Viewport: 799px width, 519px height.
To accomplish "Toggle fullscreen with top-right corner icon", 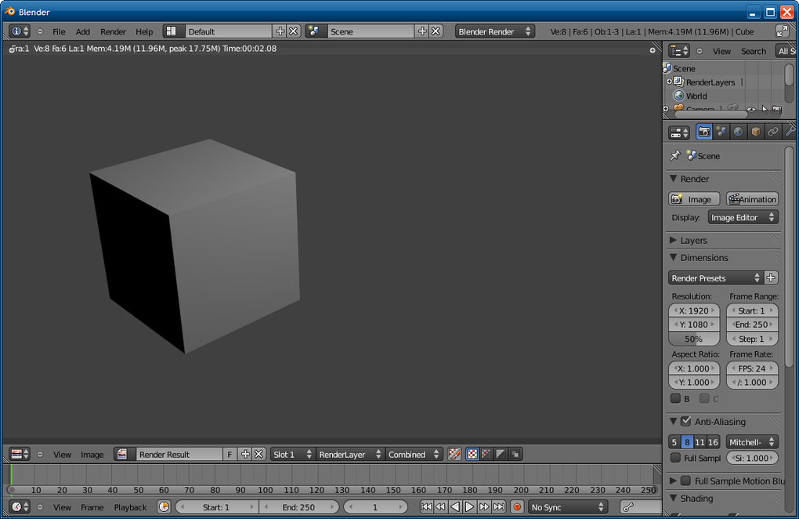I will tap(782, 31).
